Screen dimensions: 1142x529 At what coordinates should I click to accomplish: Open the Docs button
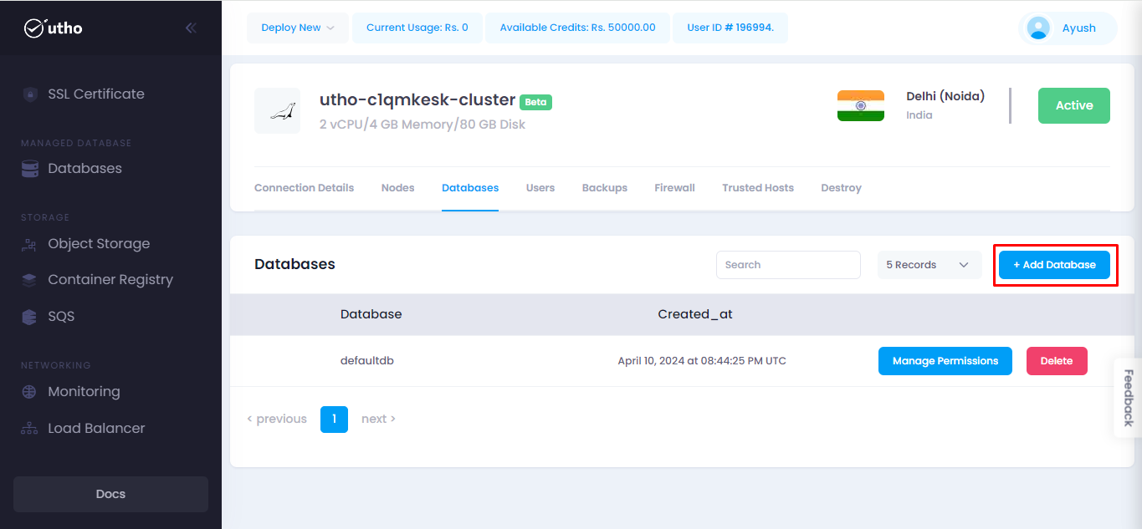tap(110, 494)
